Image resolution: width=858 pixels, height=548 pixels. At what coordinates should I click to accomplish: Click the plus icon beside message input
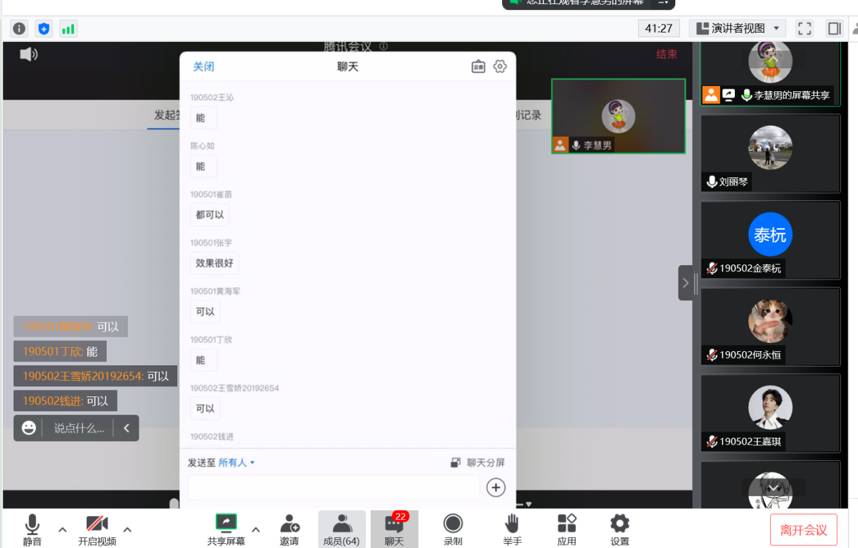click(x=496, y=487)
